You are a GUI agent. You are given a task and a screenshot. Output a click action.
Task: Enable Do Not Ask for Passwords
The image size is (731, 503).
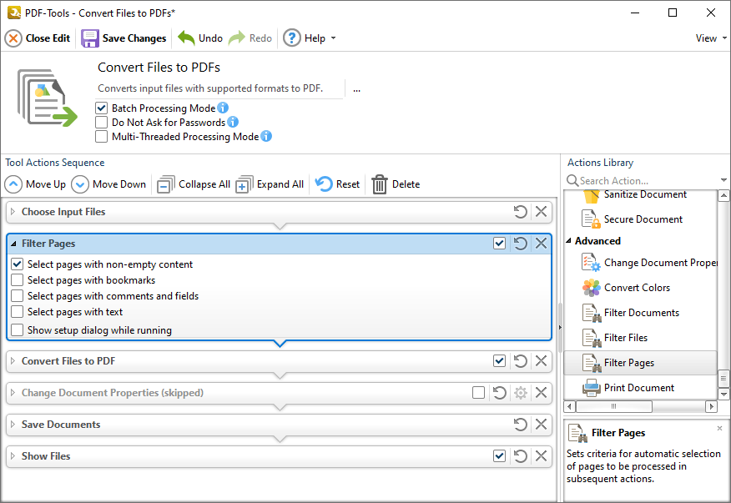click(x=102, y=122)
